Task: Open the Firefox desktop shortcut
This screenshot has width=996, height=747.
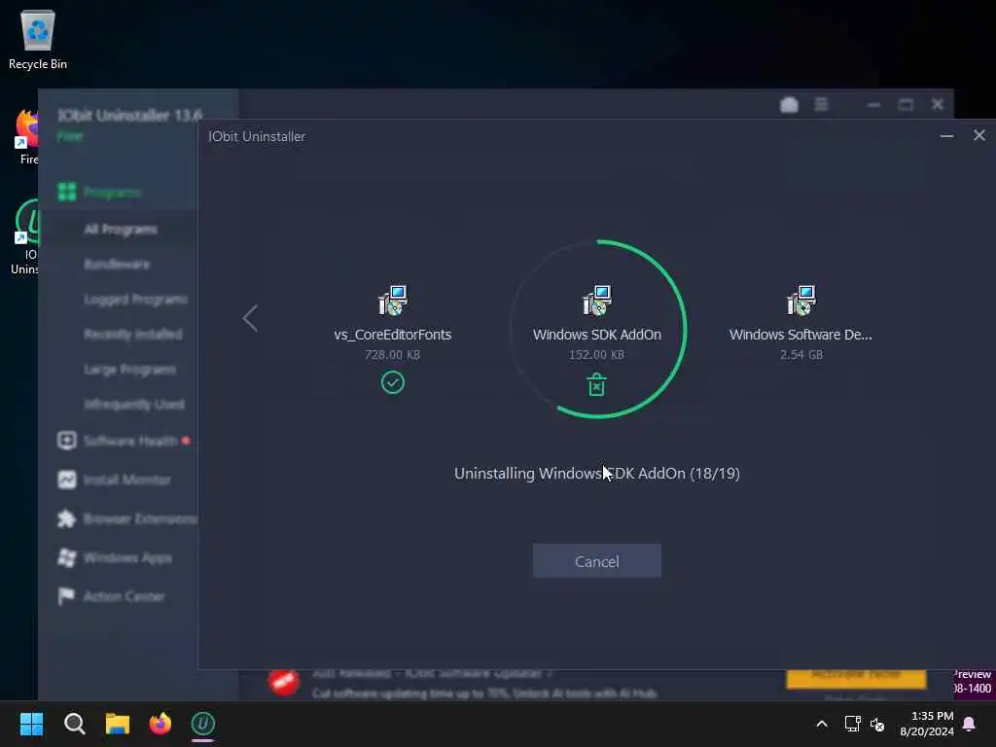Action: [x=26, y=136]
